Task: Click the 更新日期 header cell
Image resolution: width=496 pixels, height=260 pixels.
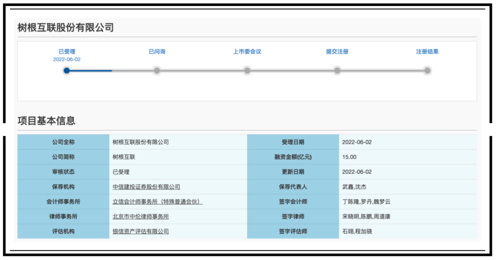Action: click(x=293, y=172)
